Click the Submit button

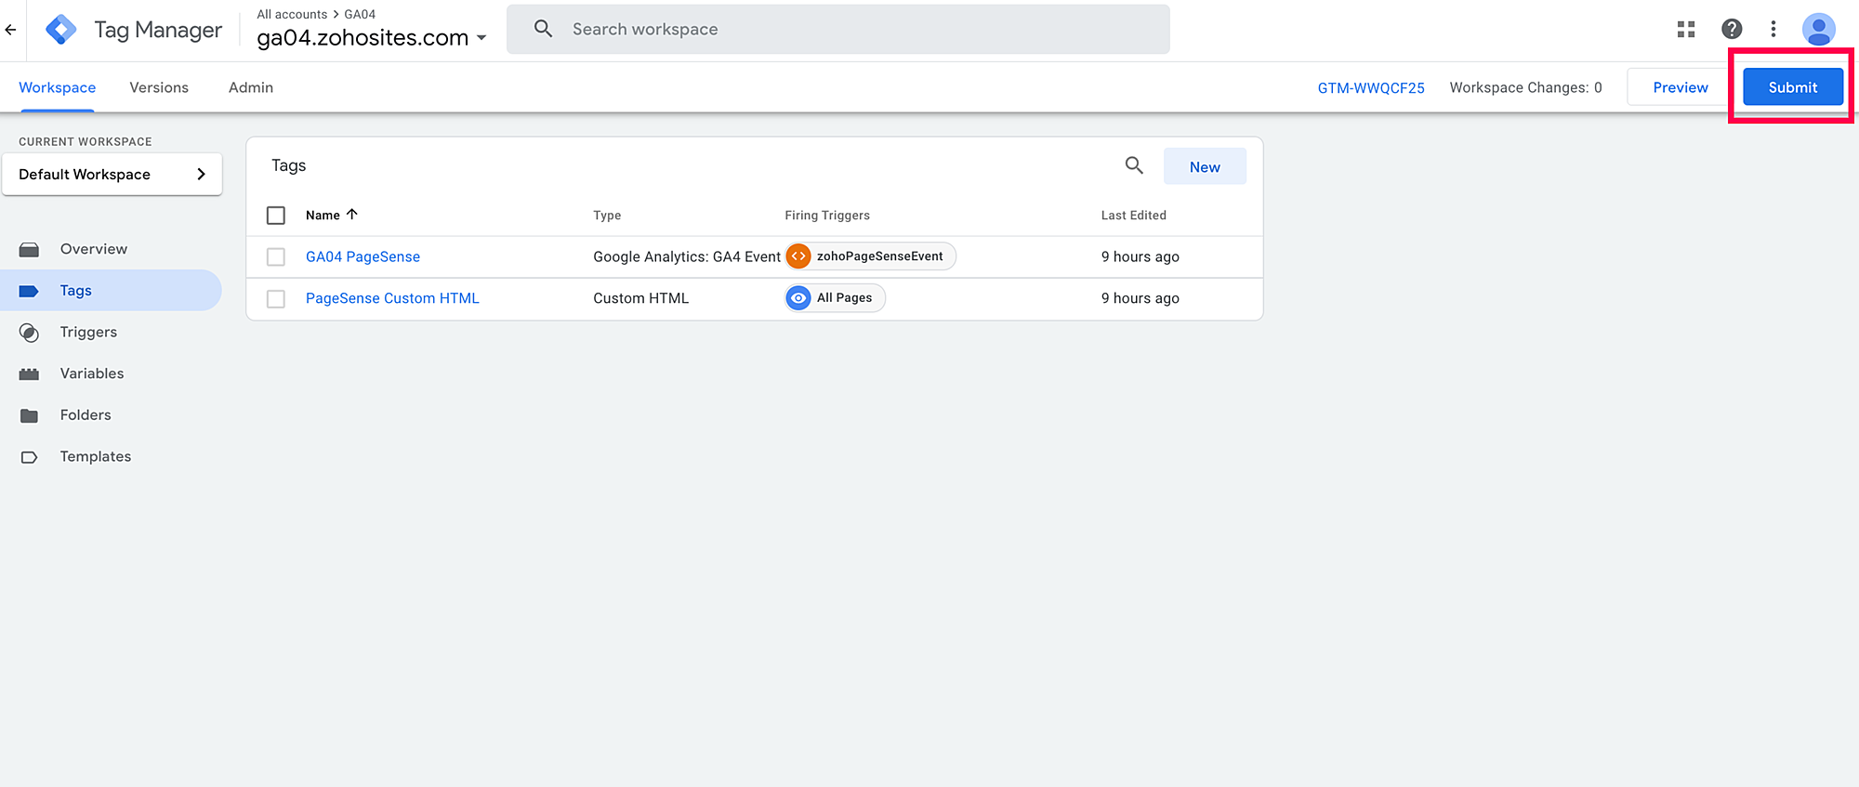point(1792,87)
